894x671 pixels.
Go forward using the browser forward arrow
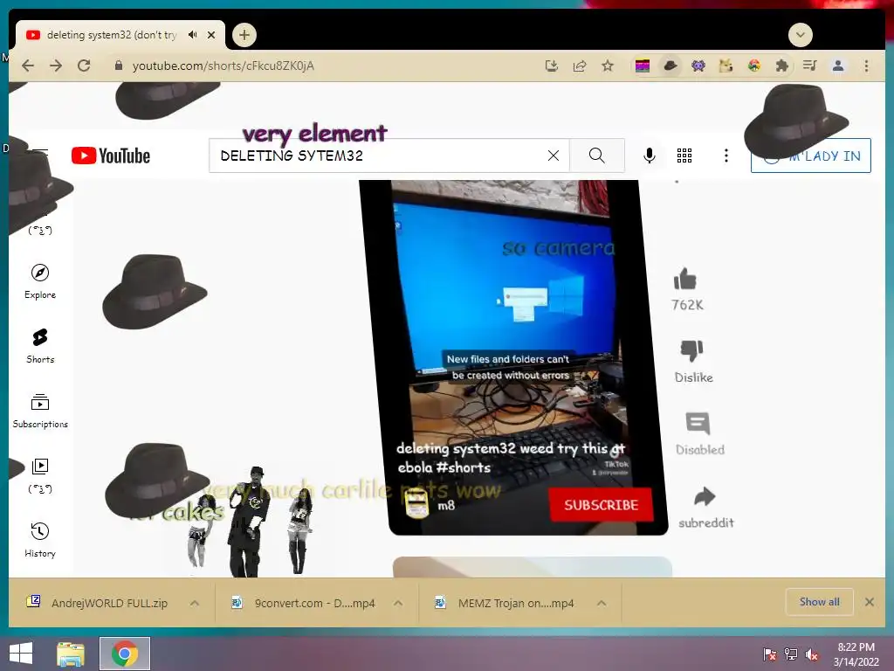pyautogui.click(x=55, y=66)
